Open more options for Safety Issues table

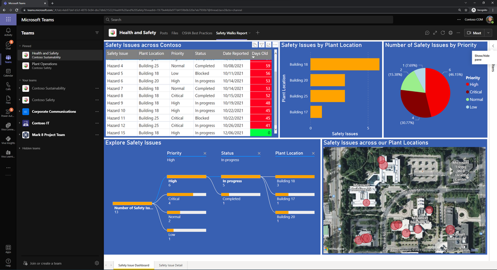[275, 45]
